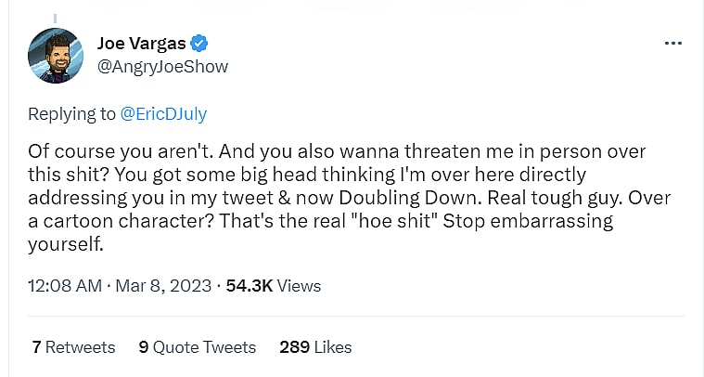Show the 9 Quote Tweets
704x377 pixels.
[197, 347]
